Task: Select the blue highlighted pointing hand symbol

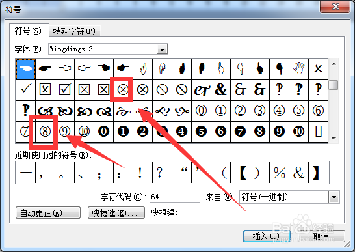Action: [26, 69]
